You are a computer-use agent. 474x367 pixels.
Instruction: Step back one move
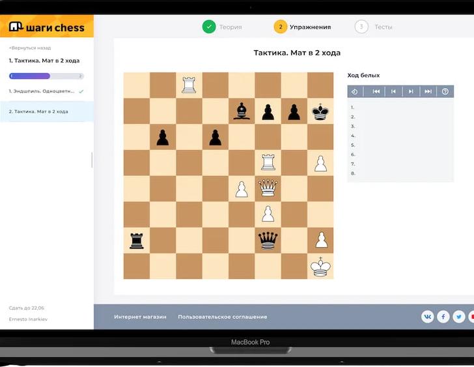pyautogui.click(x=393, y=92)
